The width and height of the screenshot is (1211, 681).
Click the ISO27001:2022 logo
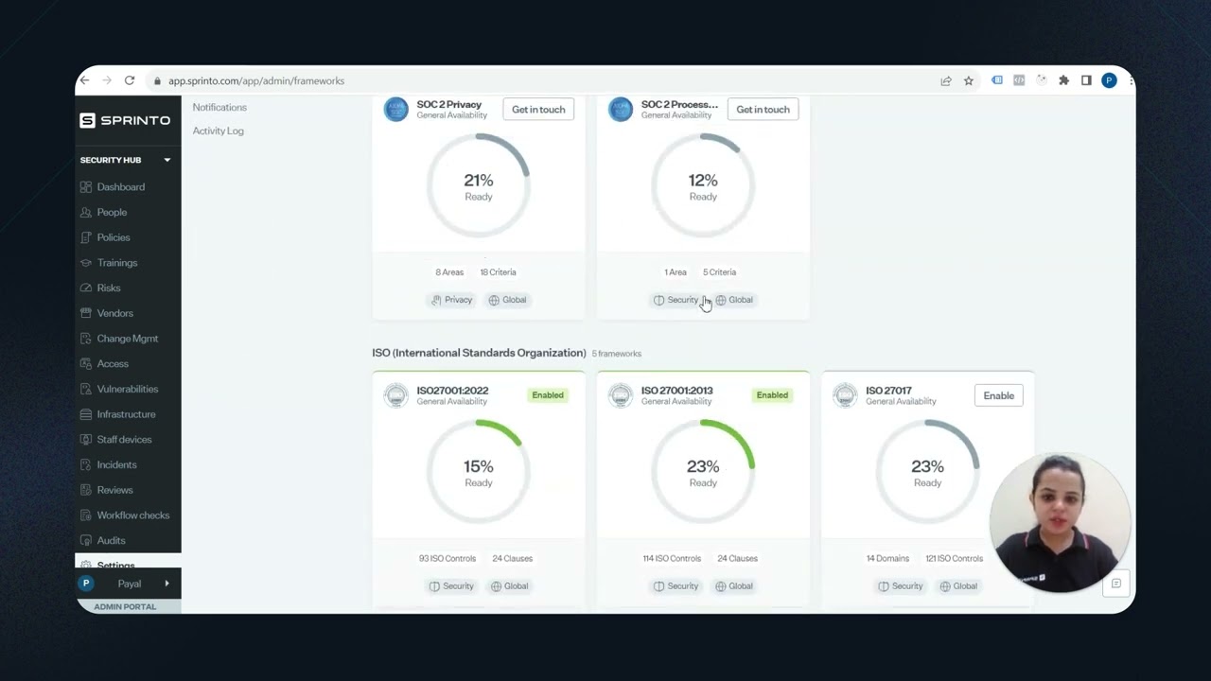click(x=395, y=395)
